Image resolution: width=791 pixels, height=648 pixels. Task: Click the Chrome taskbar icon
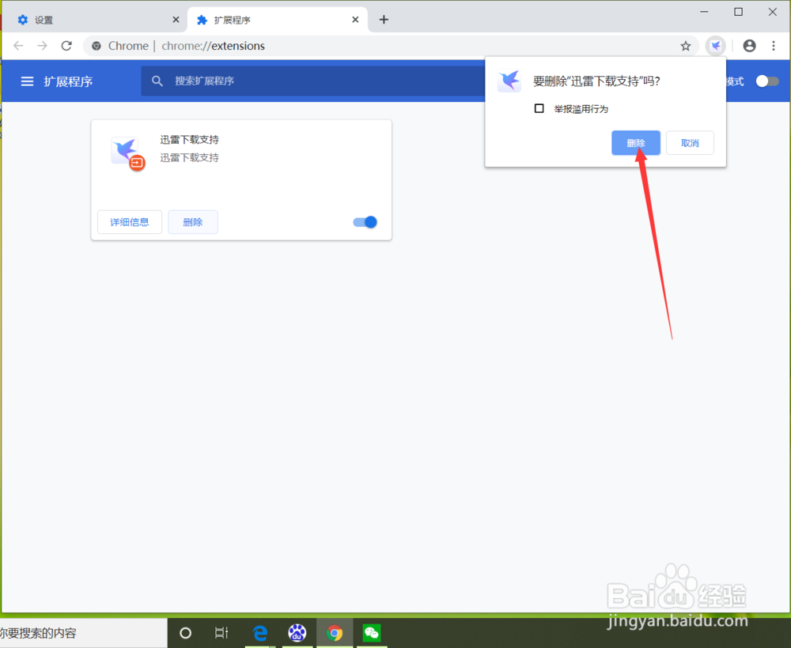click(335, 633)
